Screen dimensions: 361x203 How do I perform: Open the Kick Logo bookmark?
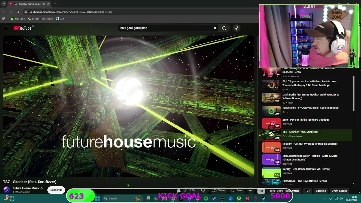18,19
